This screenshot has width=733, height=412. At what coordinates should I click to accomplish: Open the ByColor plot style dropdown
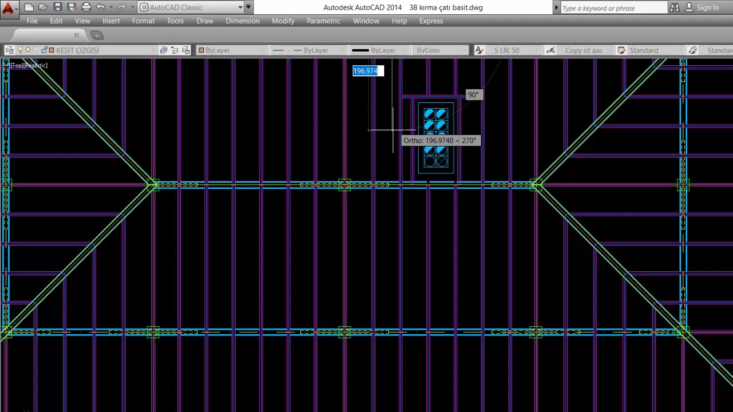pyautogui.click(x=441, y=50)
